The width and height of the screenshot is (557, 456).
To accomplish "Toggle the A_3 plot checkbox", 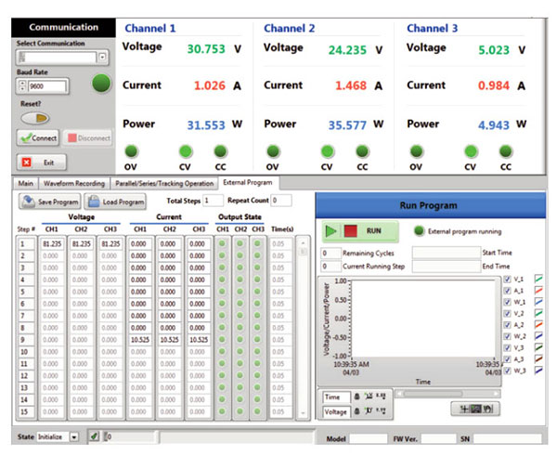I will point(507,359).
